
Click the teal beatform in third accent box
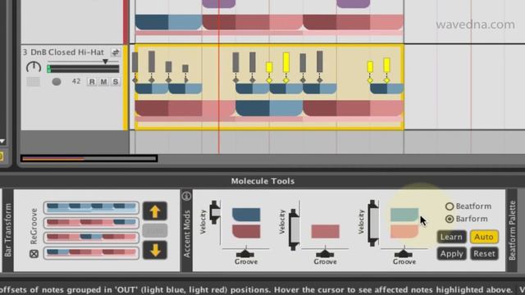(404, 215)
